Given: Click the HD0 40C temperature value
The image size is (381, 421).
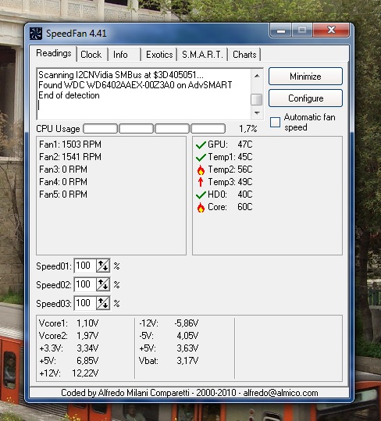Looking at the screenshot, I should (245, 194).
